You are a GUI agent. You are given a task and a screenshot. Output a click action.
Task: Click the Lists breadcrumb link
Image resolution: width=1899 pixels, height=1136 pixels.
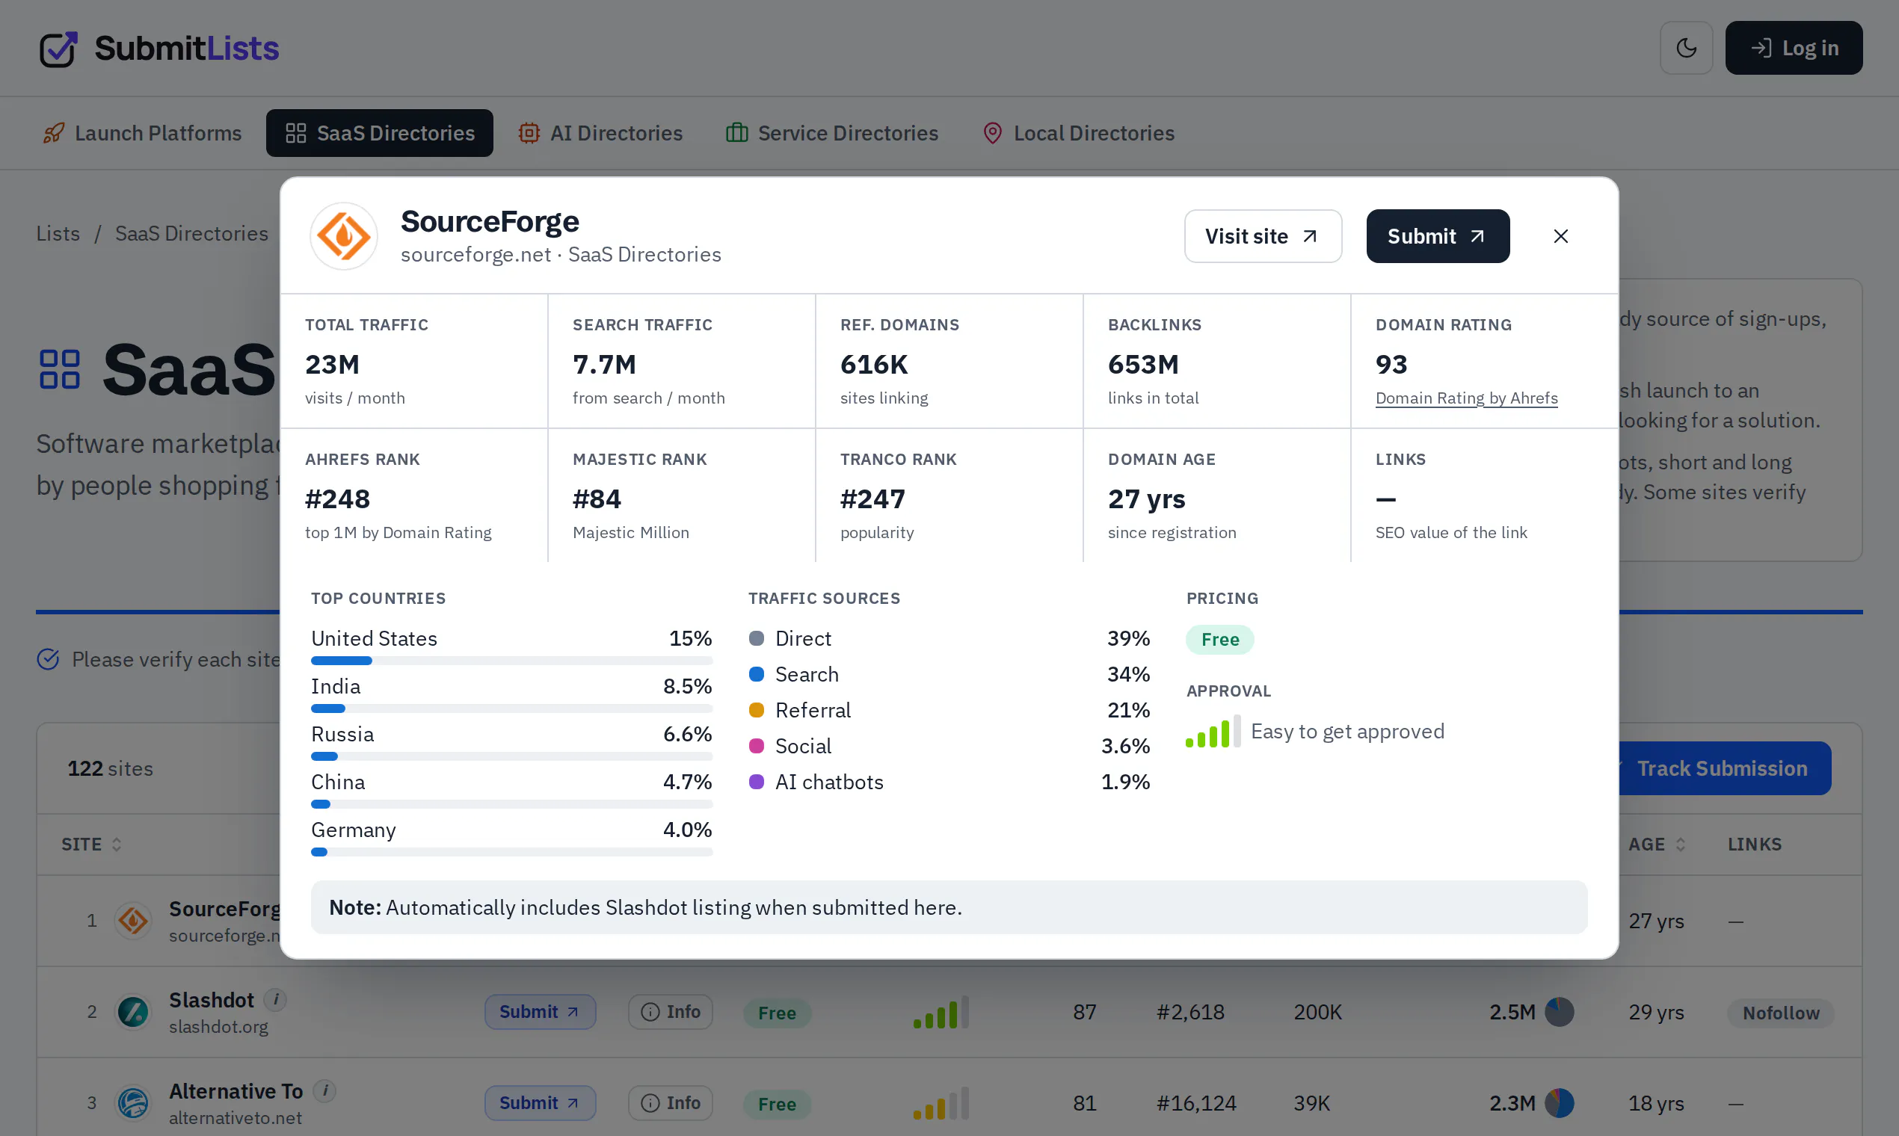tap(58, 233)
